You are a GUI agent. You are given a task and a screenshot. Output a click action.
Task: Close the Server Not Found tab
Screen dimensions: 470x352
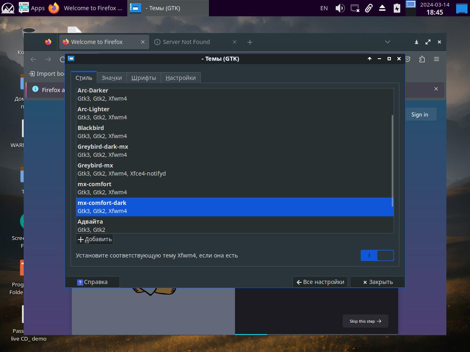(235, 42)
